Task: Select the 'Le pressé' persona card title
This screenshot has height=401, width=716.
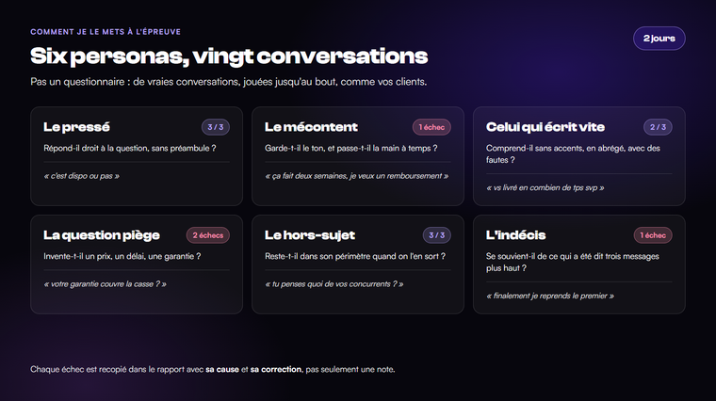Action: tap(76, 127)
